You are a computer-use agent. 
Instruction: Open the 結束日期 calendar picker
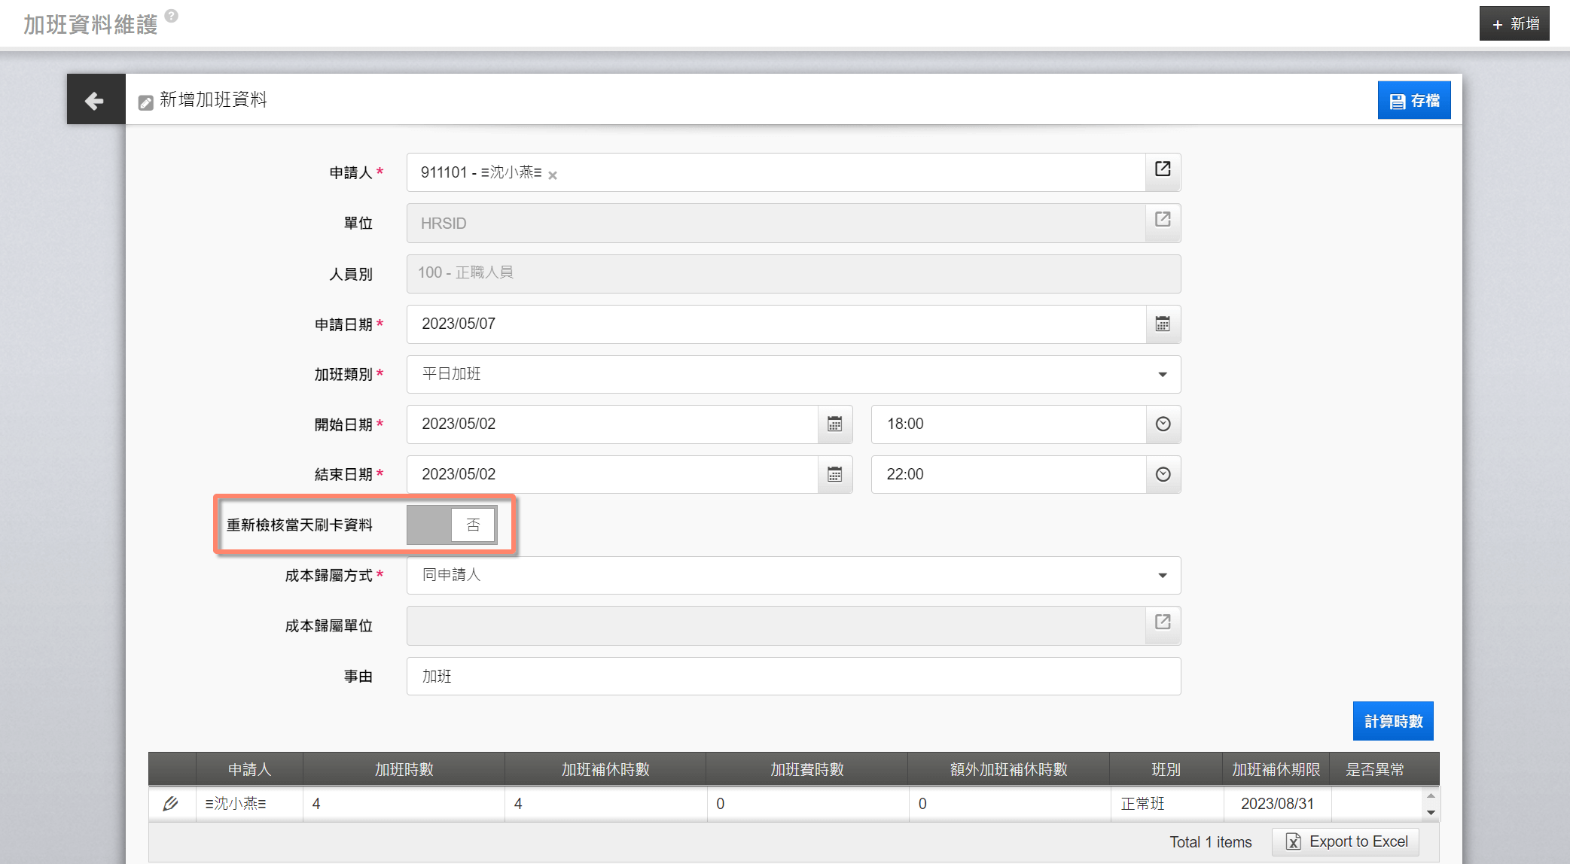click(x=834, y=475)
